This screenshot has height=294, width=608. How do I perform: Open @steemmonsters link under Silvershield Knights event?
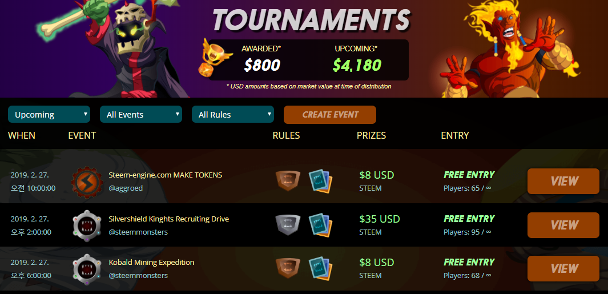pos(138,232)
